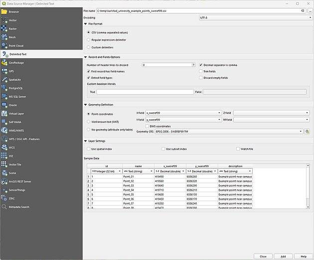Select the Scene source icon
Screen dimensions: 314x260
[x=4, y=173]
